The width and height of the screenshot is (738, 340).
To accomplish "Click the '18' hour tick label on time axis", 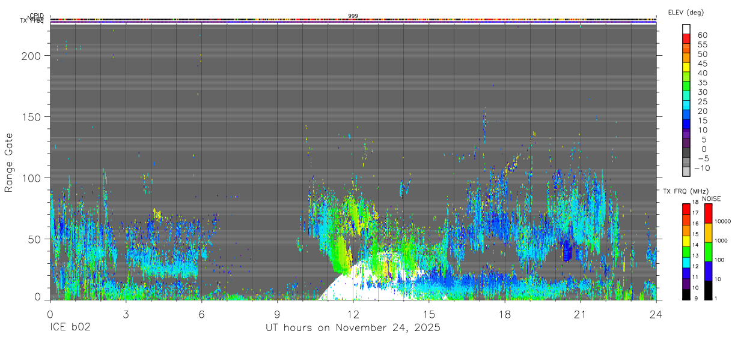I will click(505, 314).
